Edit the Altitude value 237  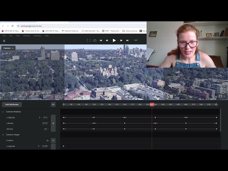point(46,129)
